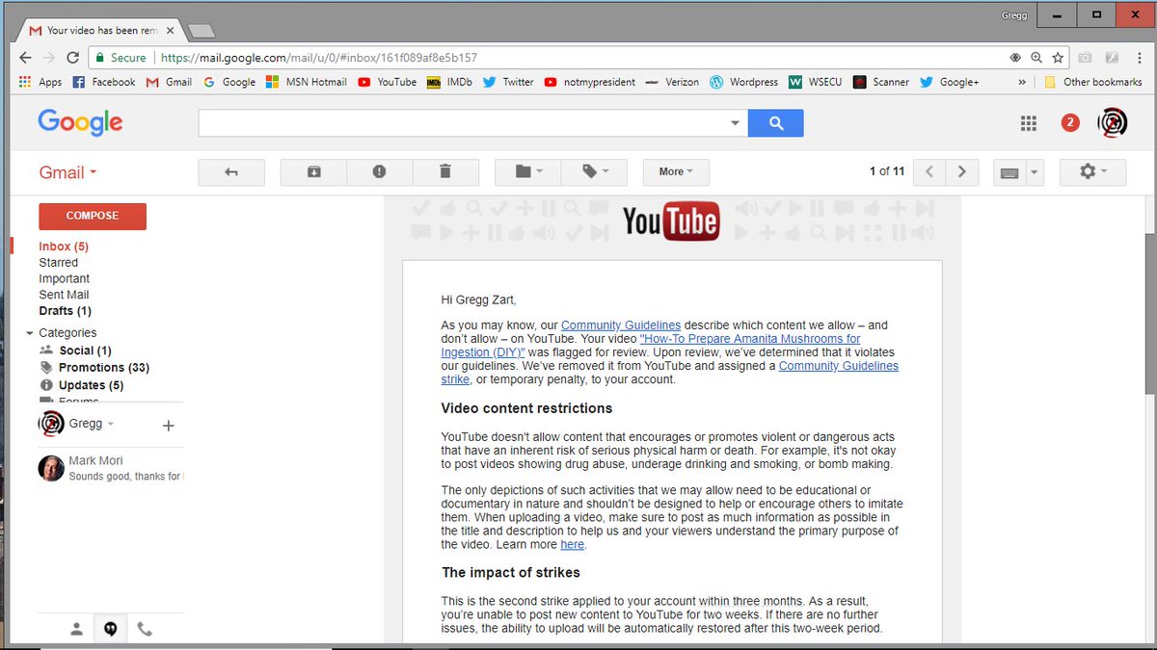Archive this email with the archive icon
The width and height of the screenshot is (1157, 650).
click(x=313, y=171)
